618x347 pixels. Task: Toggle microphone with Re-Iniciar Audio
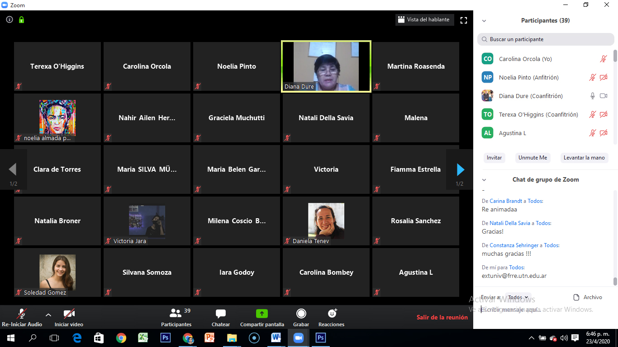(x=22, y=314)
